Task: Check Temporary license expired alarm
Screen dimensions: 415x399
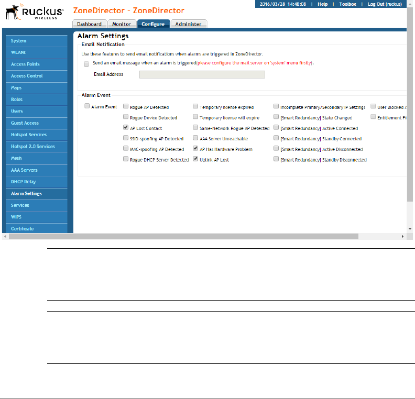Action: 195,106
